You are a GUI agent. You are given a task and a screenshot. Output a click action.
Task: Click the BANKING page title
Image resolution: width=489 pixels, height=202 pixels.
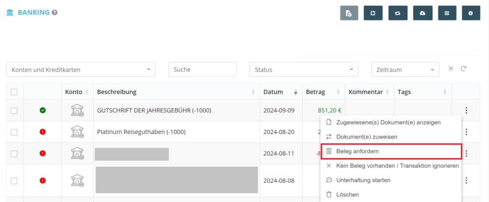pyautogui.click(x=34, y=13)
